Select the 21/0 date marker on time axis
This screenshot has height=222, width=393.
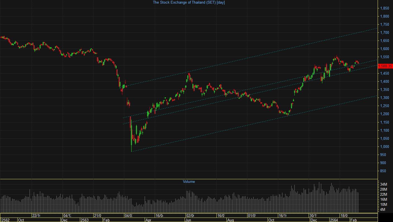pos(98,216)
